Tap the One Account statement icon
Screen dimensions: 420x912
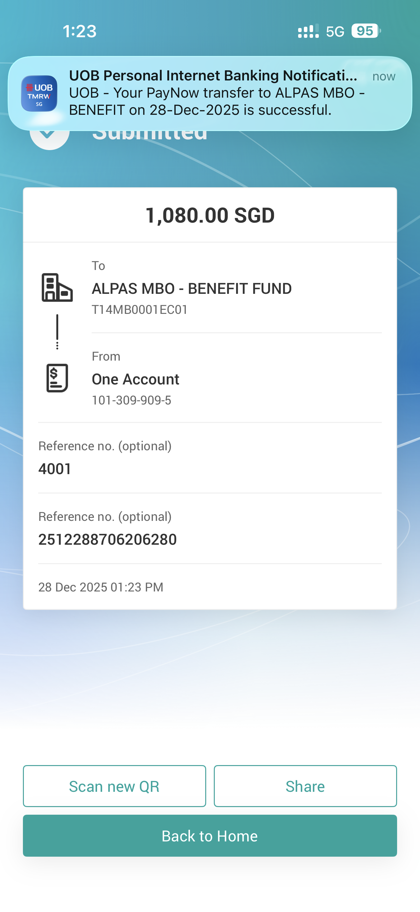[x=57, y=378]
